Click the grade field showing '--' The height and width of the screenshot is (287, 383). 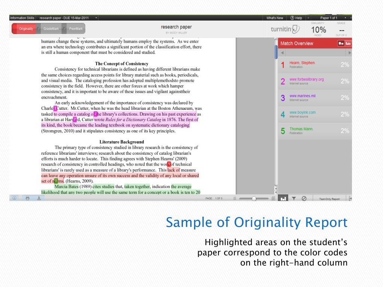[x=341, y=31]
